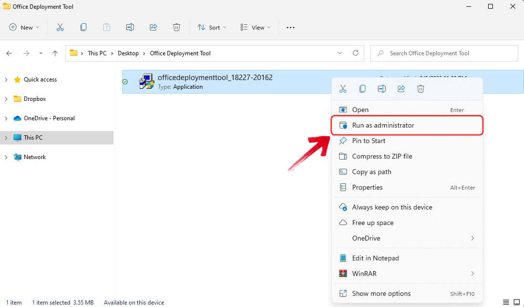Screen dimensions: 524x307
Task: Choose Free up space
Action: [x=407, y=223]
